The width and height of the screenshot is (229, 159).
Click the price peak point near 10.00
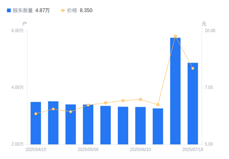pyautogui.click(x=175, y=36)
